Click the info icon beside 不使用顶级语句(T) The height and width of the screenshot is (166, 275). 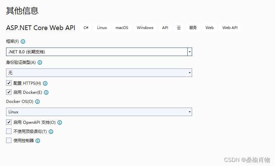tap(51, 132)
